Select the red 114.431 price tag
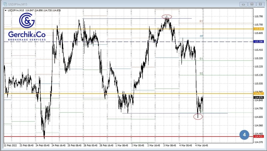Viewport: 267px width, 151px height. (259, 137)
